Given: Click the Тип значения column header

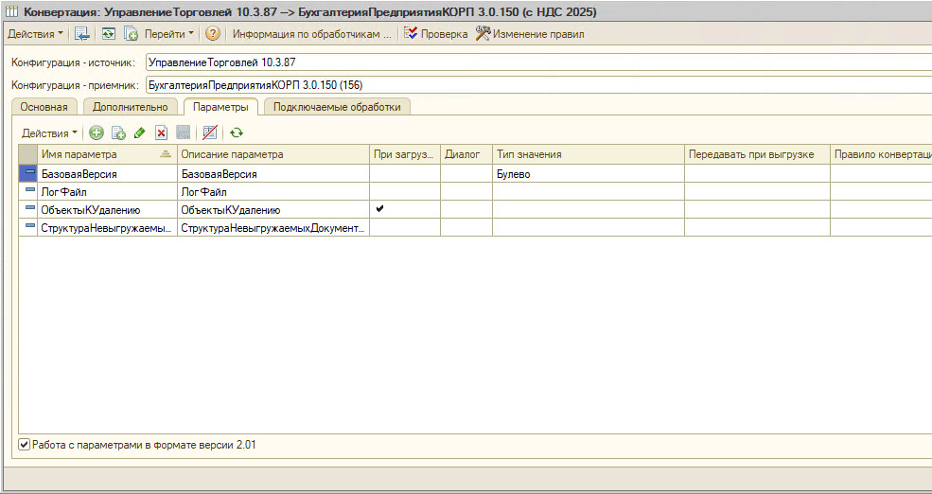Looking at the screenshot, I should pyautogui.click(x=589, y=154).
